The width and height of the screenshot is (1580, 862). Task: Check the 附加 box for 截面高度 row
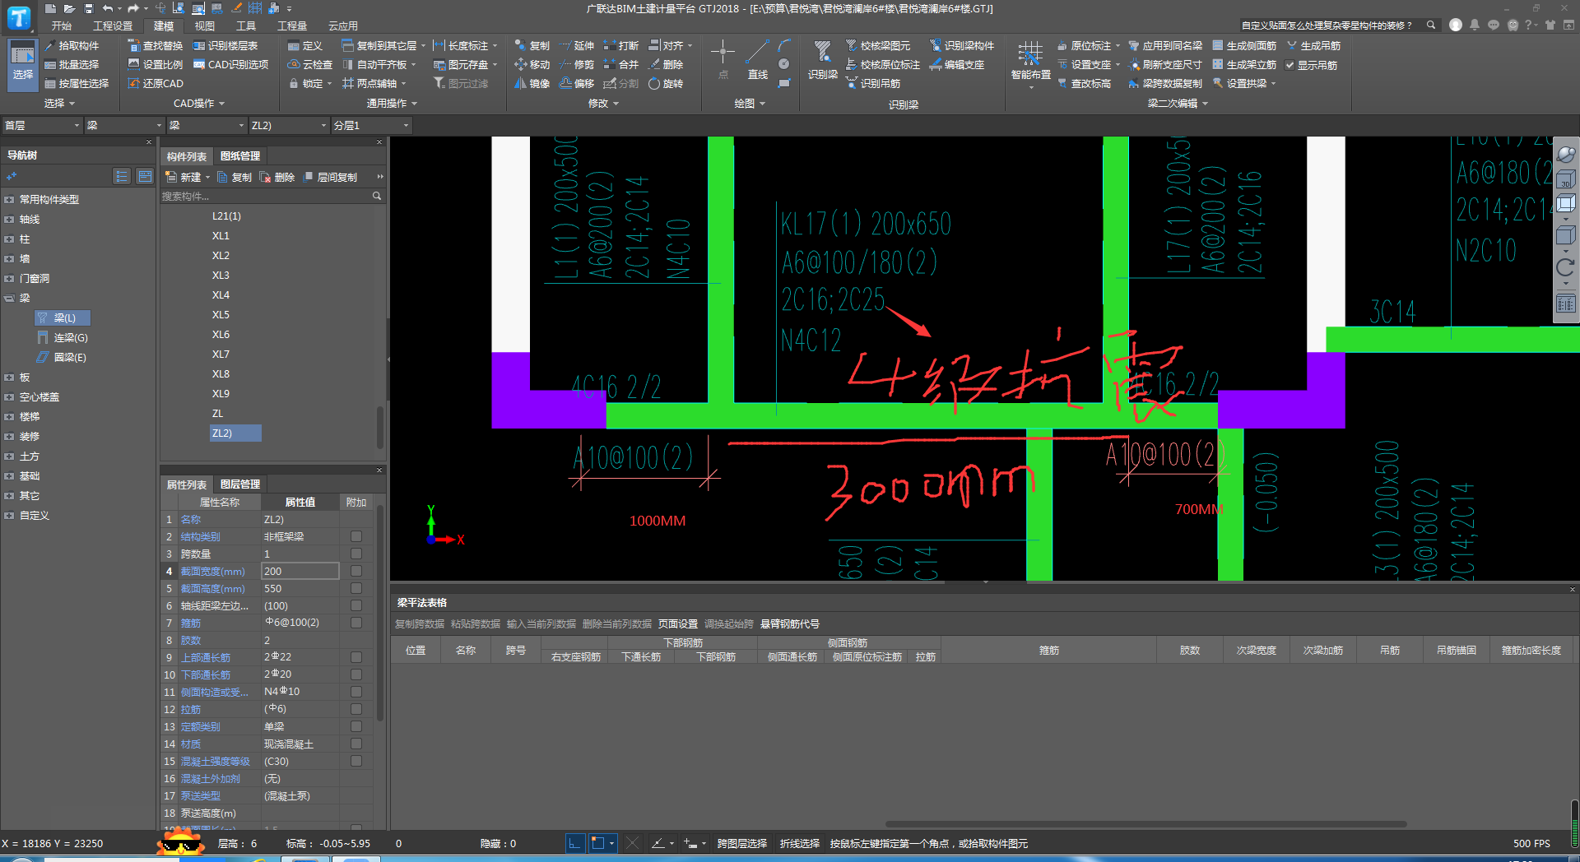(356, 588)
